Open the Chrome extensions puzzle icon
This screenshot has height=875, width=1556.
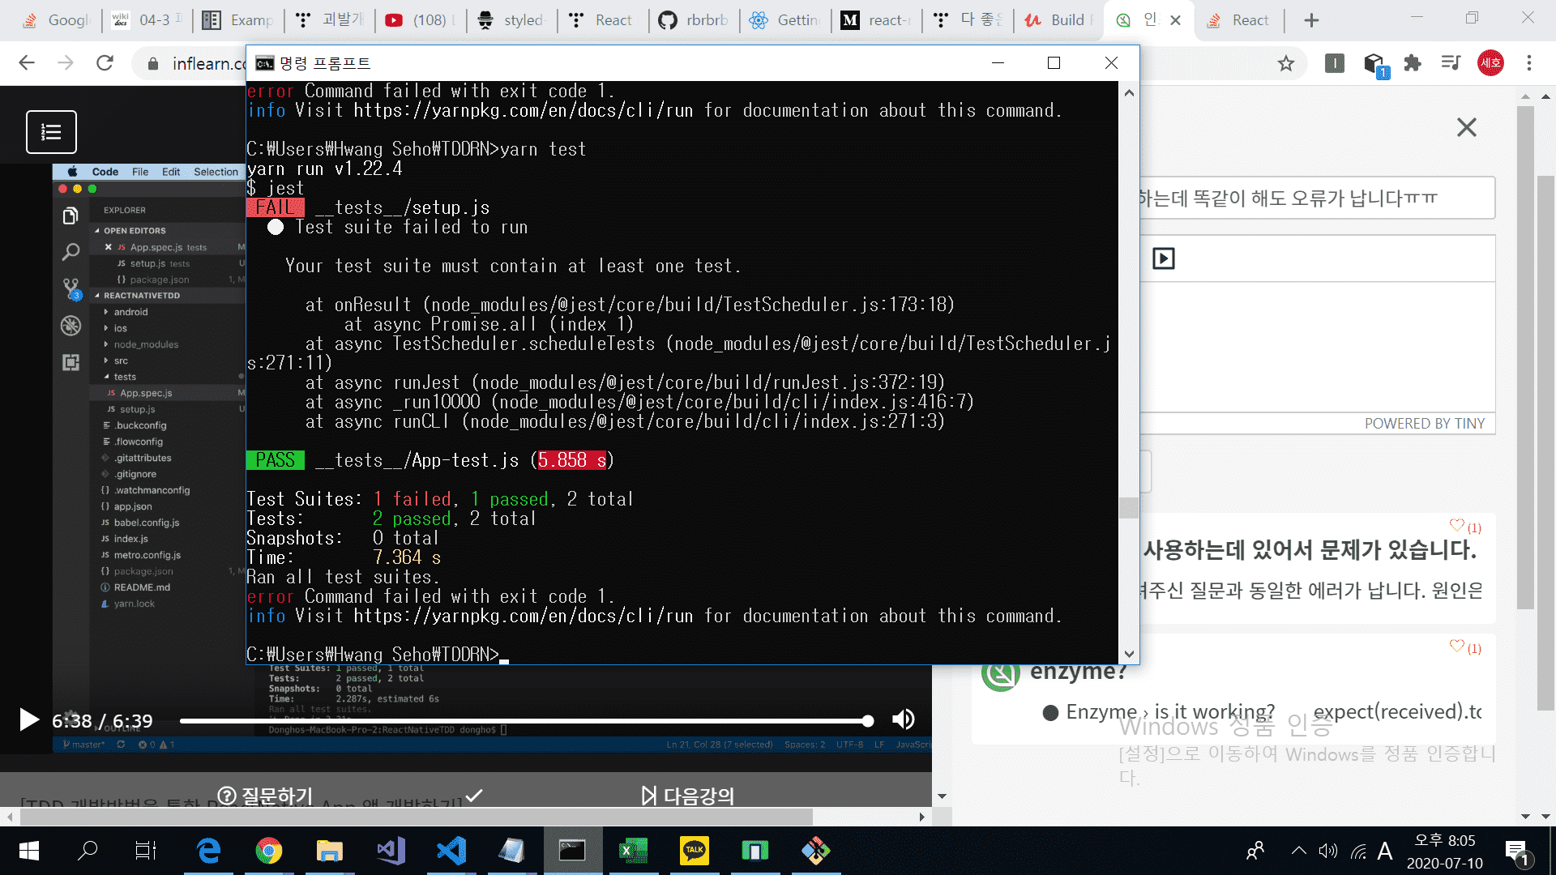point(1413,63)
